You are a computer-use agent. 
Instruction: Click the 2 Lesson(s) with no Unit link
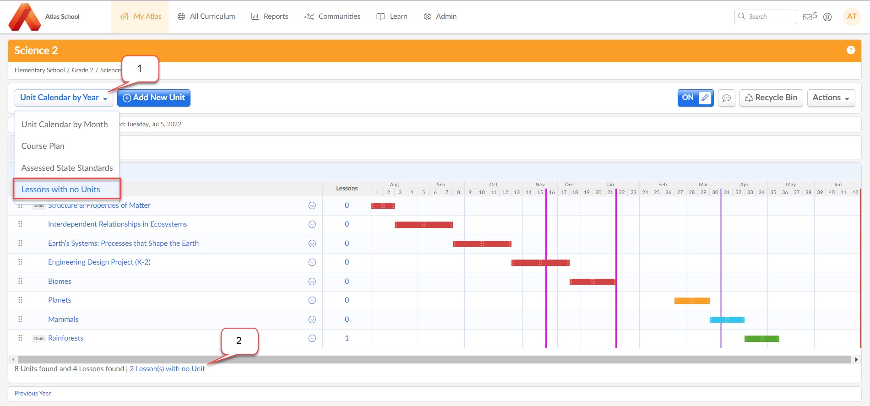tap(167, 369)
